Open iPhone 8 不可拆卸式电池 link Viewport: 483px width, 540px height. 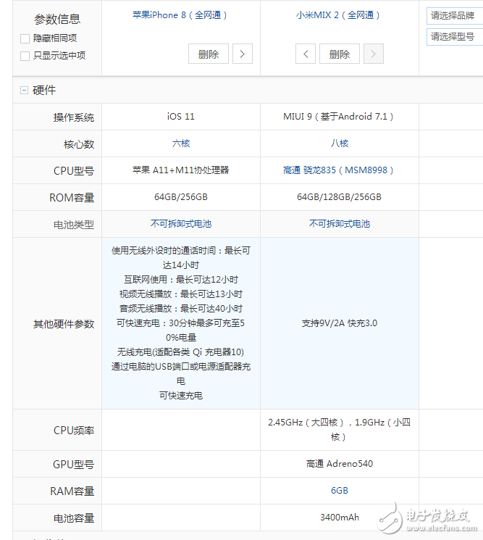point(181,224)
